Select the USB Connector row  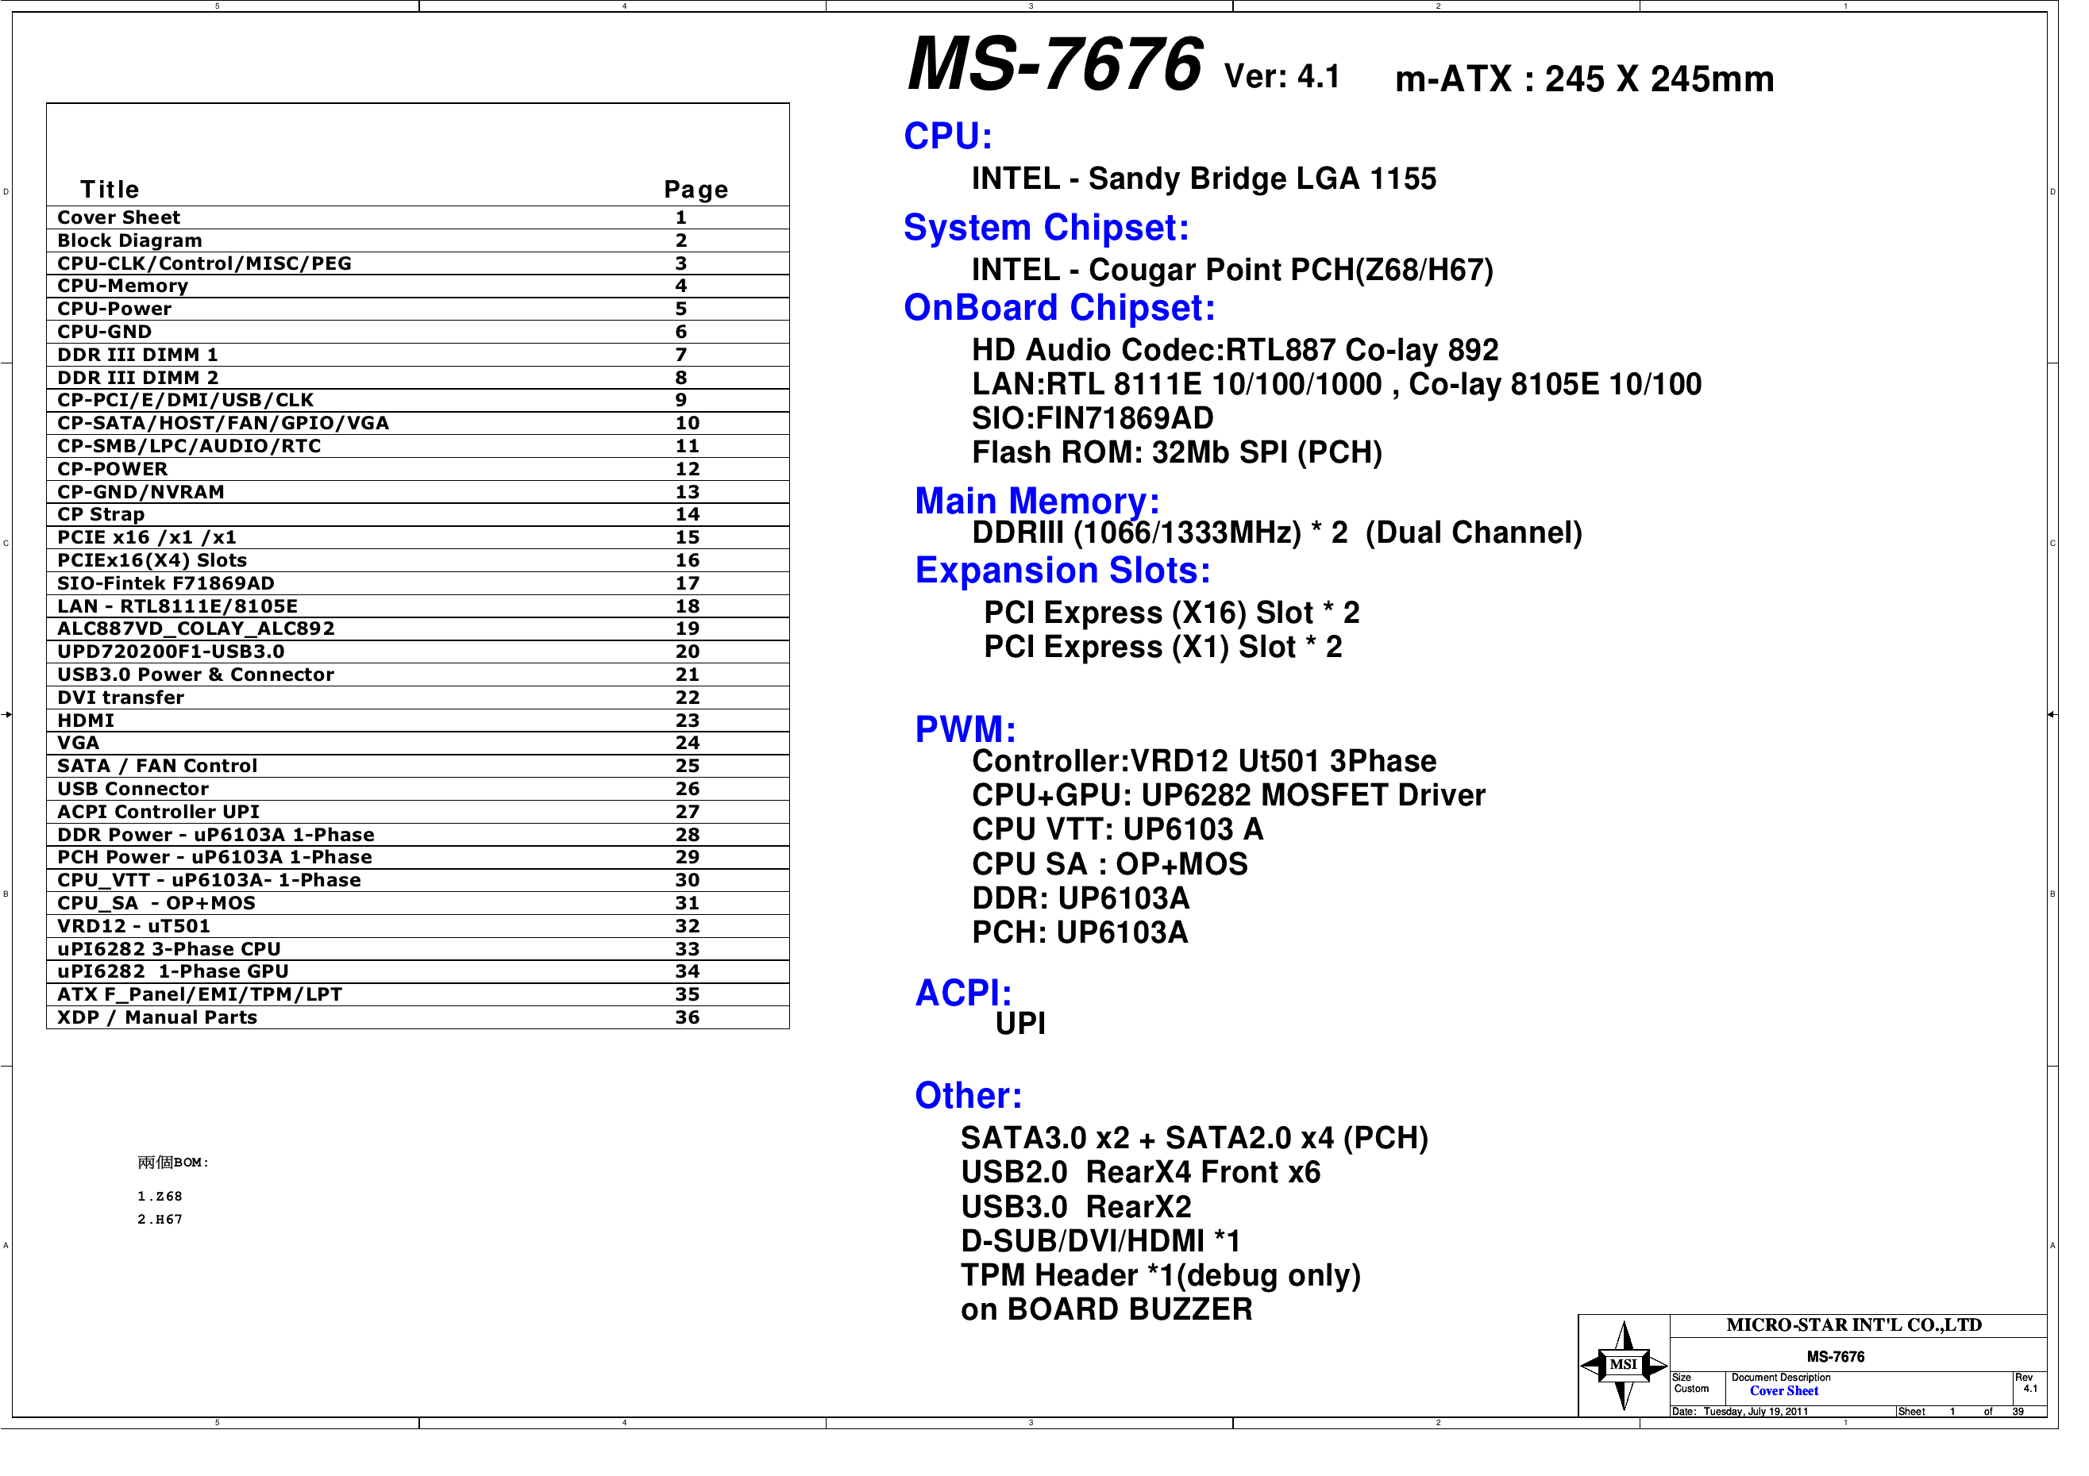coord(133,789)
